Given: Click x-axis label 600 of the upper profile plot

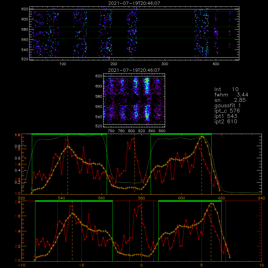Looking at the screenshot, I should (x=181, y=198).
